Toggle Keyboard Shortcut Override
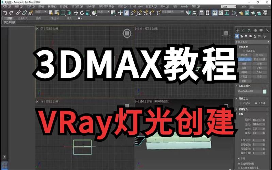This screenshot has width=272, height=170. (x=126, y=13)
